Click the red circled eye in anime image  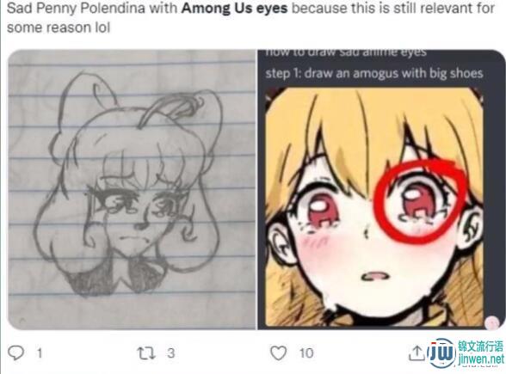pos(421,203)
